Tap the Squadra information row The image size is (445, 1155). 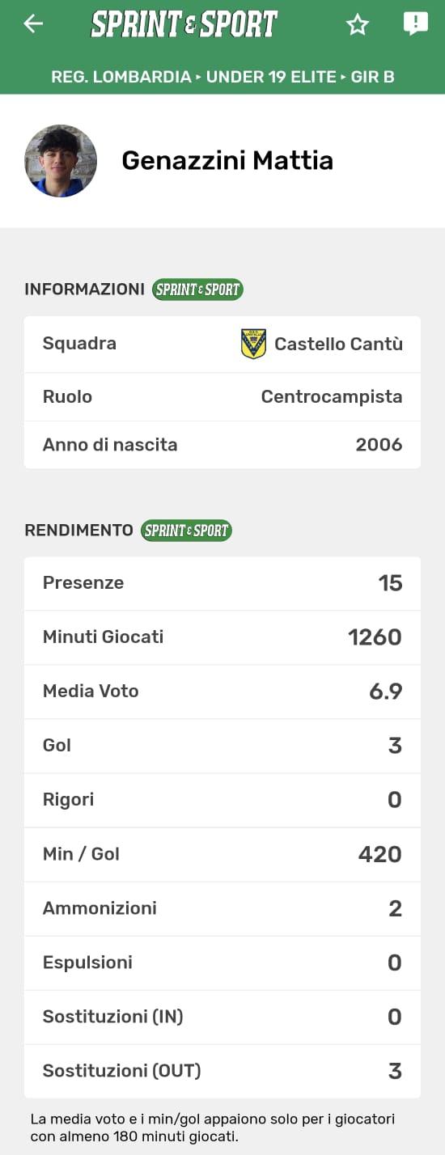[222, 344]
